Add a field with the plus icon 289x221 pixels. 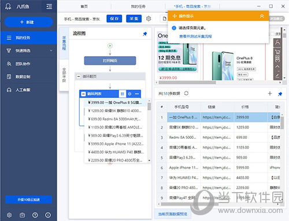270,94
